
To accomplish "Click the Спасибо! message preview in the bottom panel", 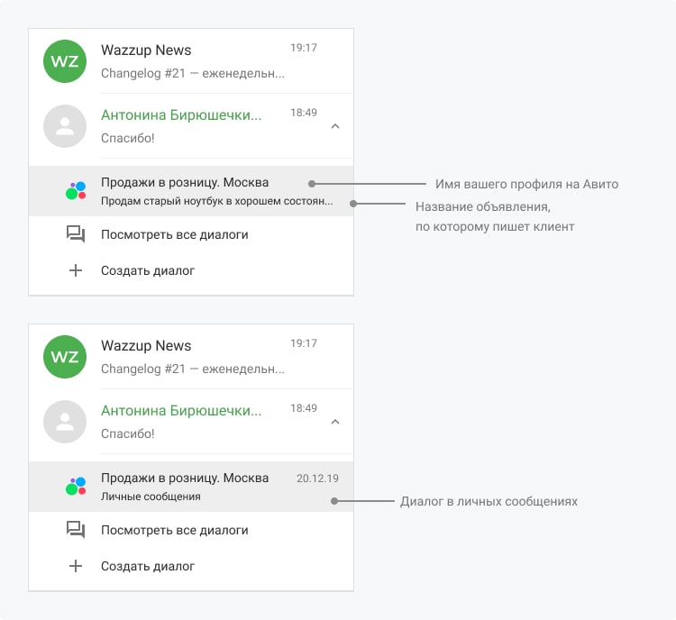I will coord(128,433).
